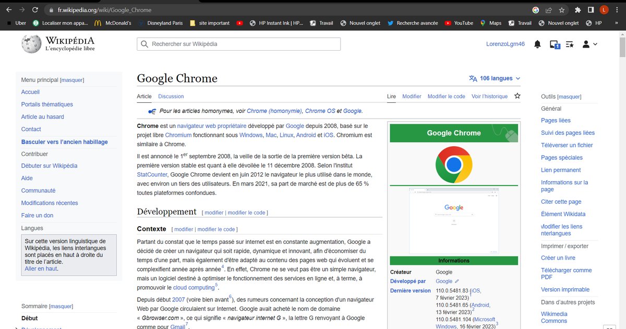Image resolution: width=626 pixels, height=329 pixels.
Task: Open Modifications récentes link
Action: click(x=50, y=203)
